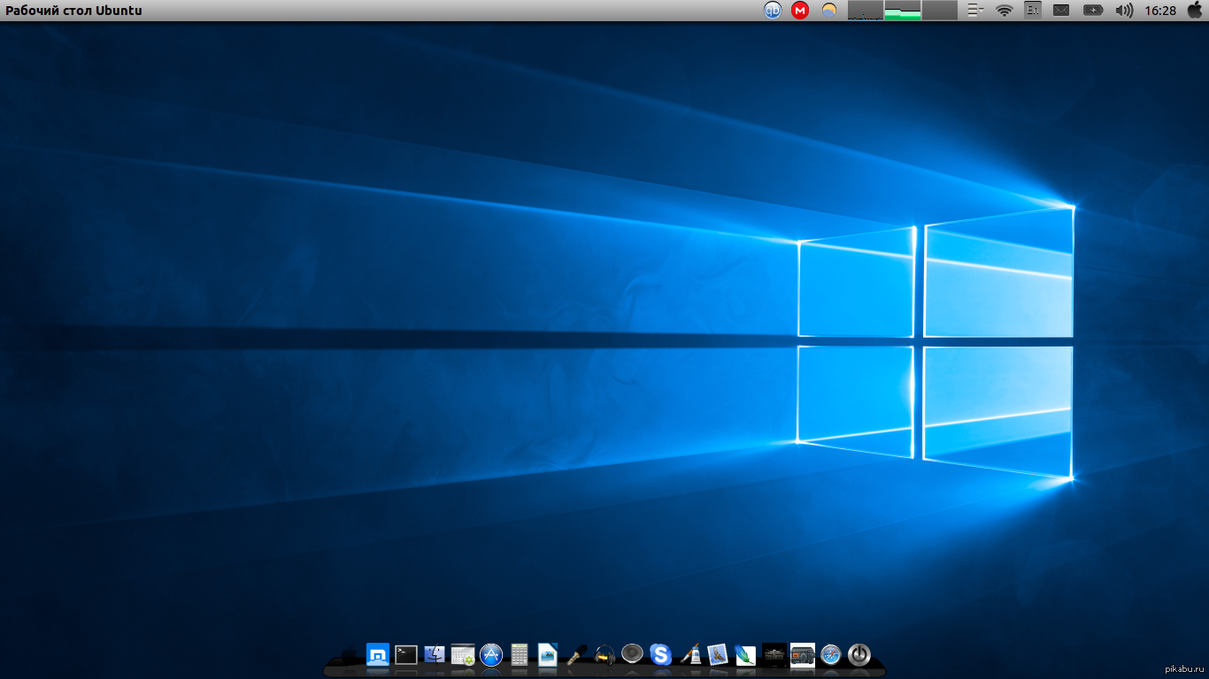Click the CPU load graph in the panel
Screen dimensions: 1209x679
(x=866, y=11)
